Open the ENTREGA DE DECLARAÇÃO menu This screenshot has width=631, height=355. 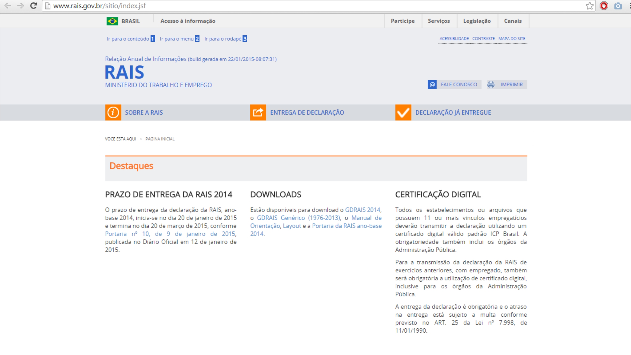coord(307,112)
